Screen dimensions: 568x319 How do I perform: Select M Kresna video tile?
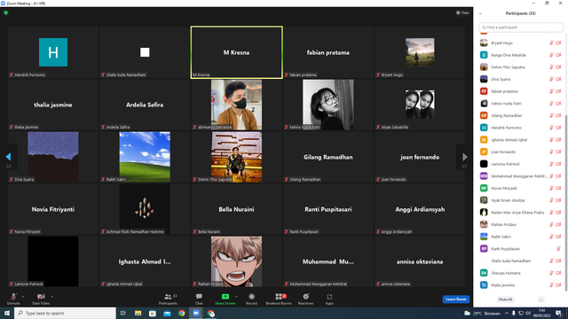point(237,52)
